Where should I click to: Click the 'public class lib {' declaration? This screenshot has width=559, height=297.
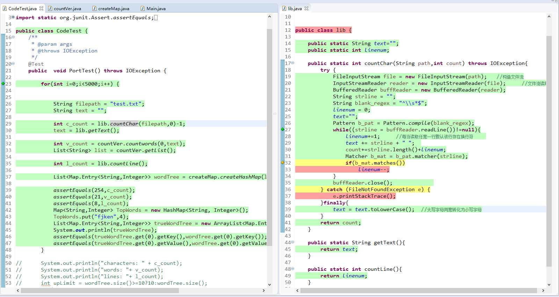pos(324,30)
